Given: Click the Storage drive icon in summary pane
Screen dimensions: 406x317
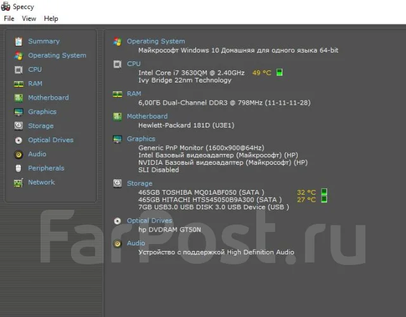Looking at the screenshot, I should click(117, 183).
